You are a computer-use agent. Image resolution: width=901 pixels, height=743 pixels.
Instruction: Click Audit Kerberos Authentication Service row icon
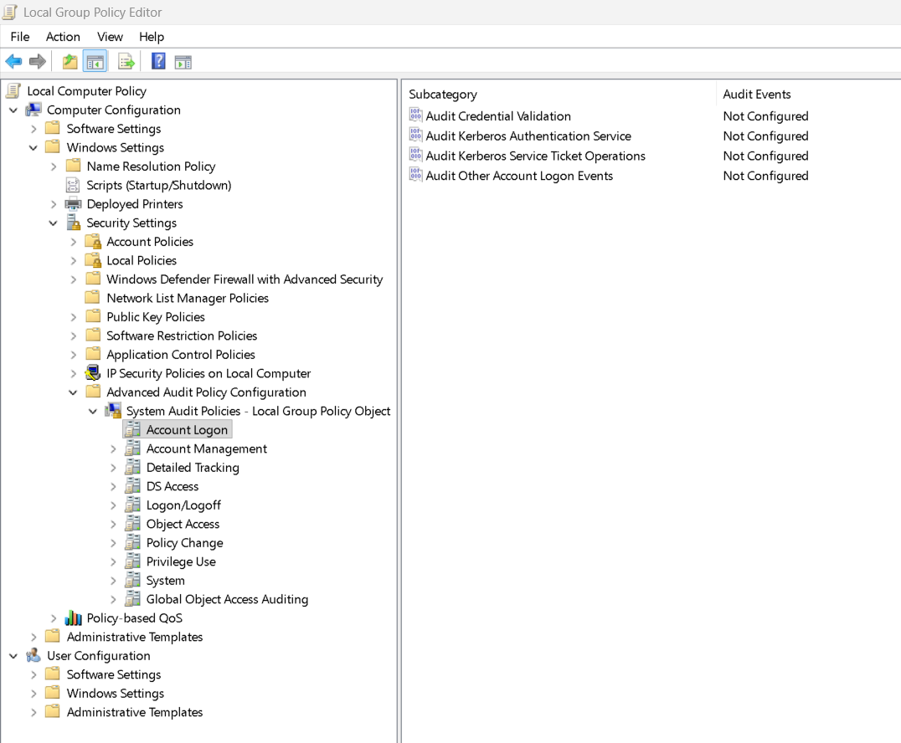click(415, 136)
